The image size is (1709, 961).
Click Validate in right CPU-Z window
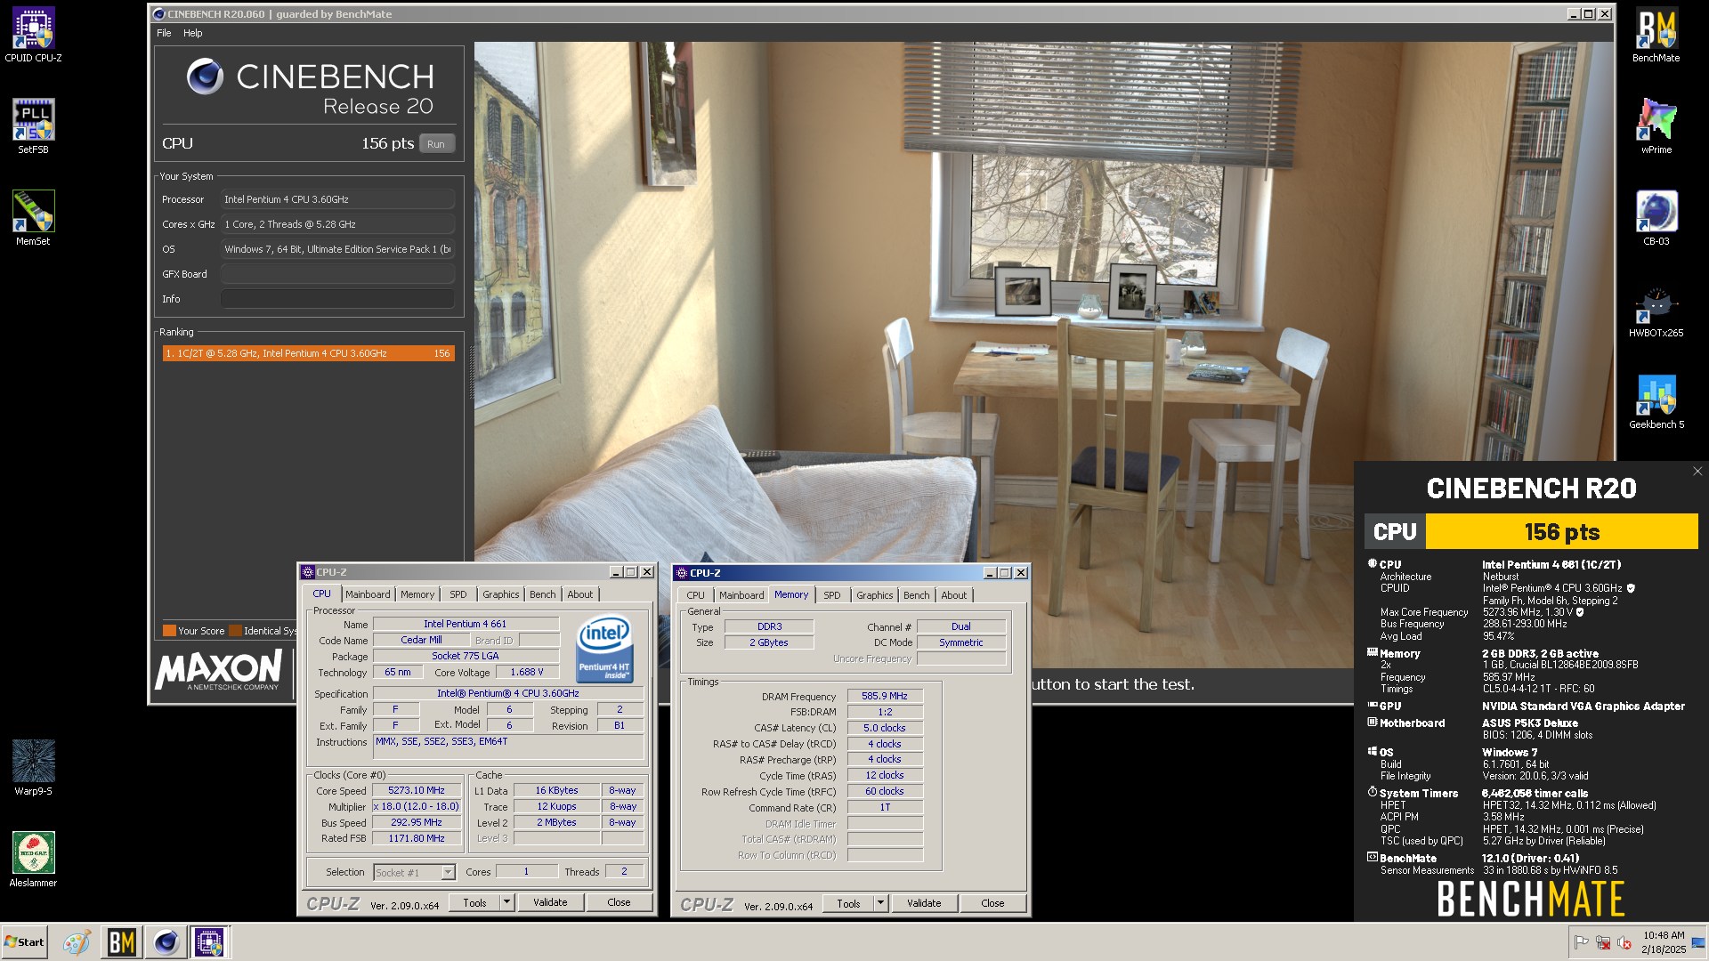[x=924, y=903]
